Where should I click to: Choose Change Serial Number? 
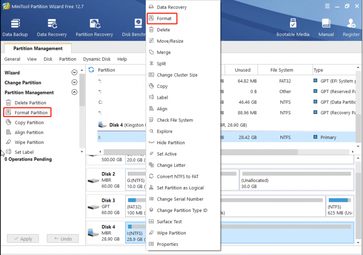point(183,199)
